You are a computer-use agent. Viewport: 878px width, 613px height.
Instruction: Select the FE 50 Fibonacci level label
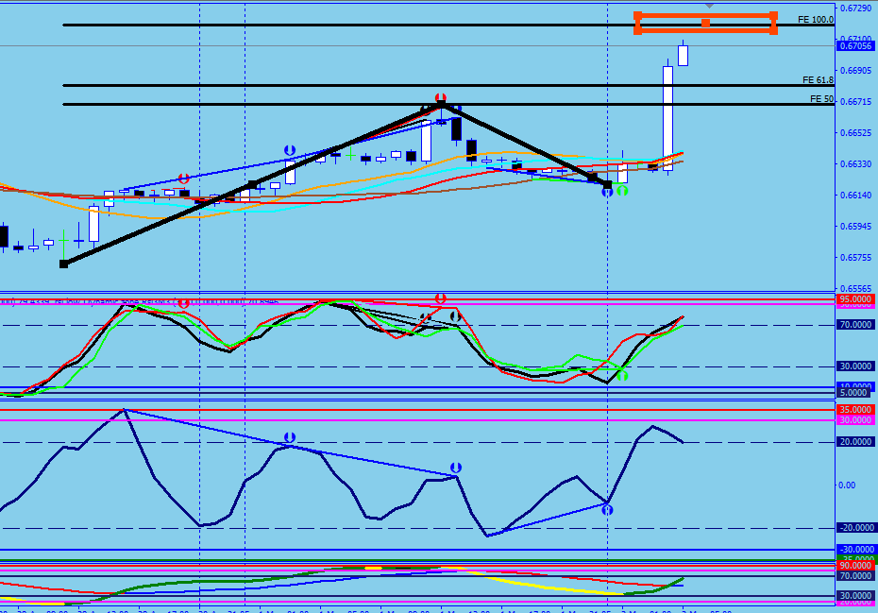(x=821, y=99)
